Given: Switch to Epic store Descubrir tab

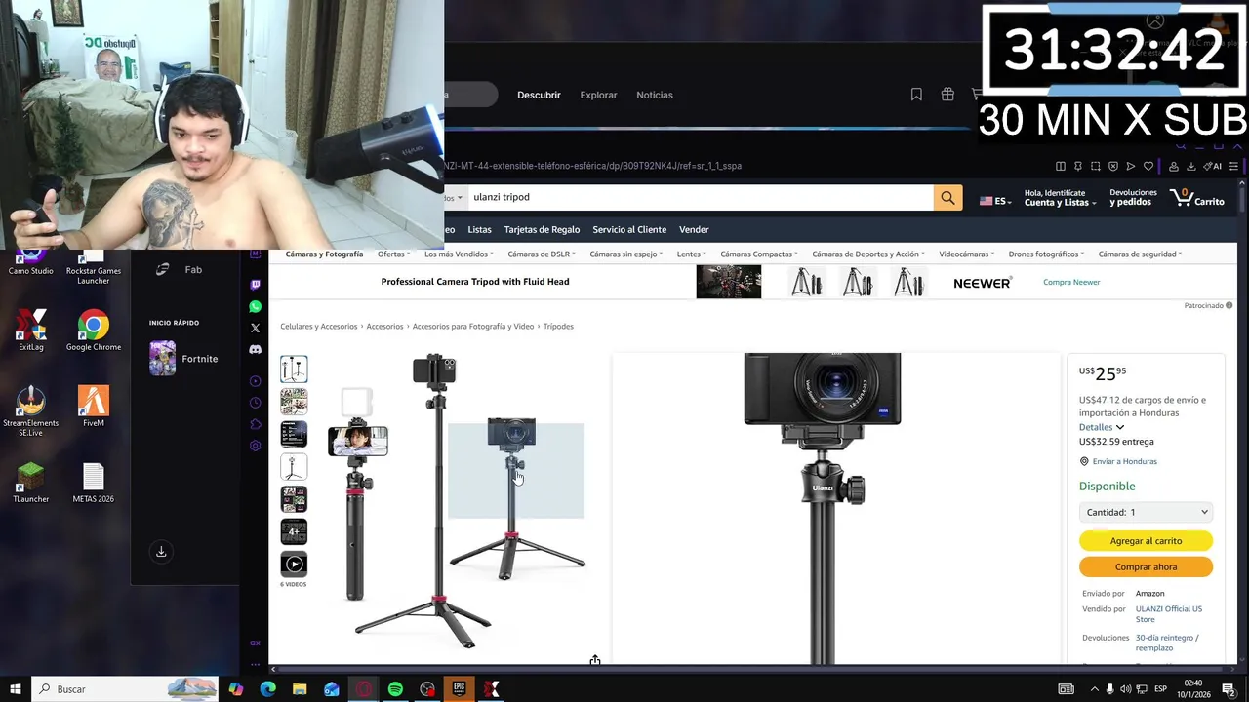Looking at the screenshot, I should click(x=539, y=95).
